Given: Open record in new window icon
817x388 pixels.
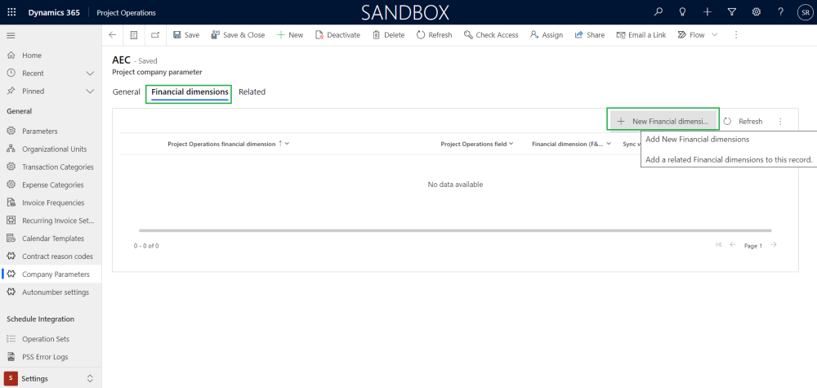Looking at the screenshot, I should tap(154, 35).
